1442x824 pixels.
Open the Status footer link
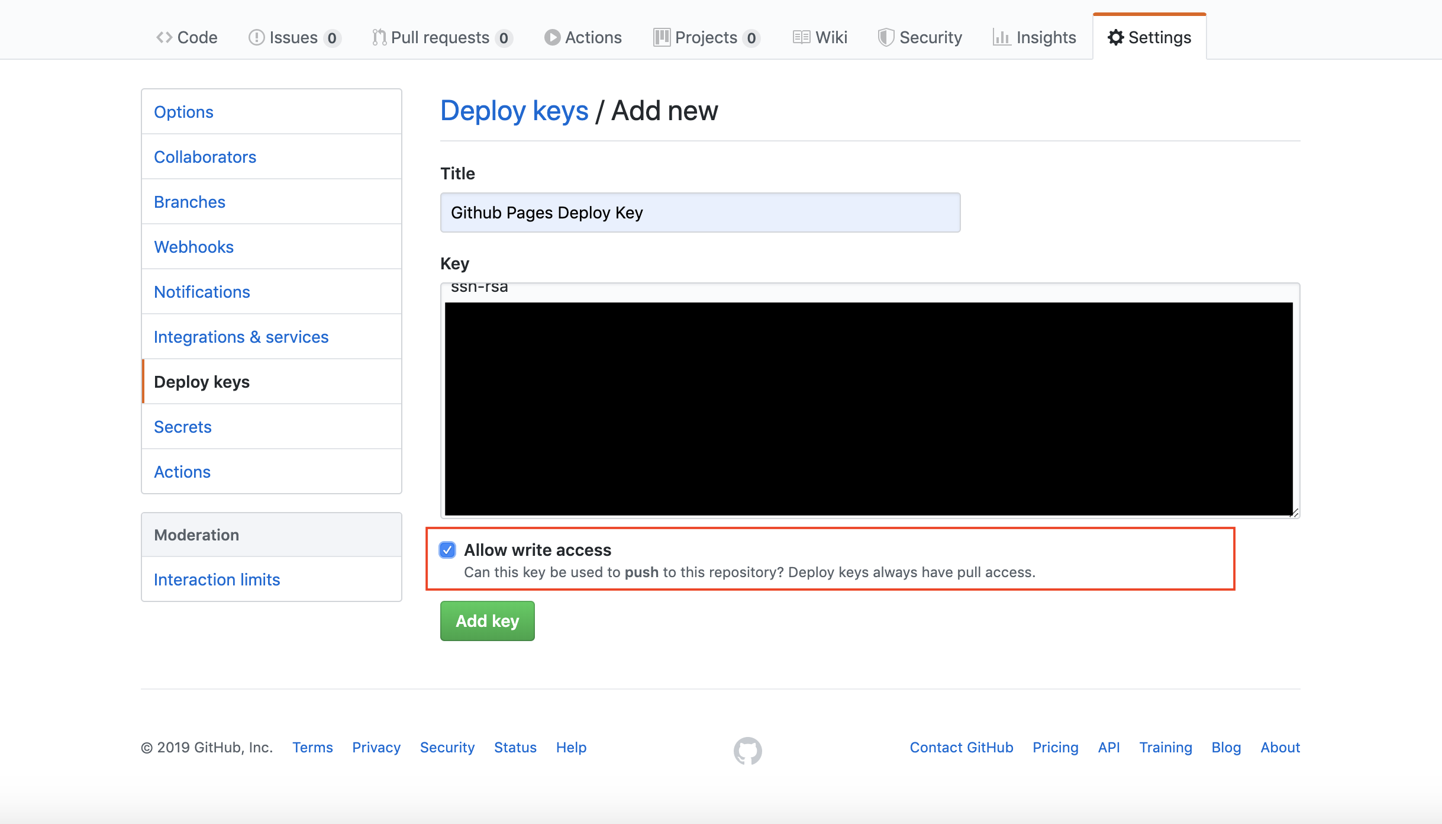[515, 748]
